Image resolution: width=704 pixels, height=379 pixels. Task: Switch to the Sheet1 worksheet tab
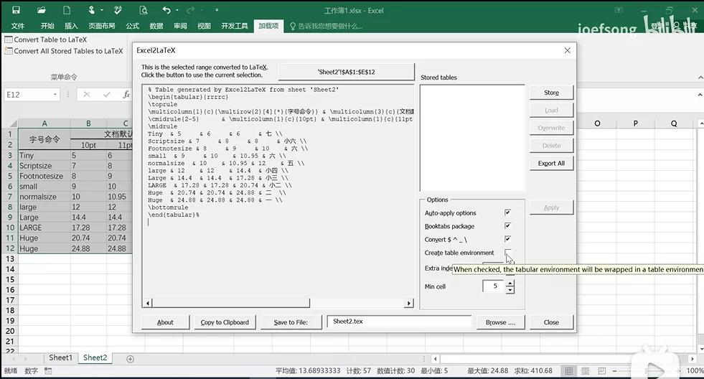pyautogui.click(x=60, y=358)
